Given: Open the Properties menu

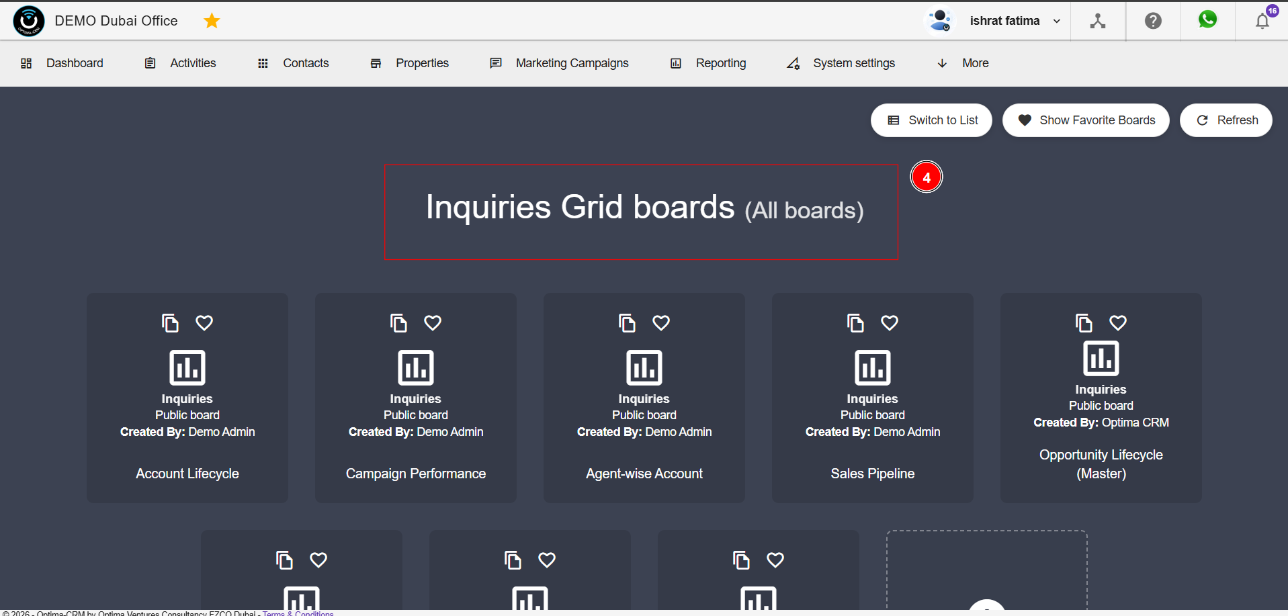Looking at the screenshot, I should (x=409, y=63).
